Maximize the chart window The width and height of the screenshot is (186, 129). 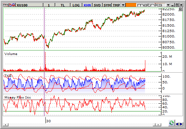coord(177,5)
